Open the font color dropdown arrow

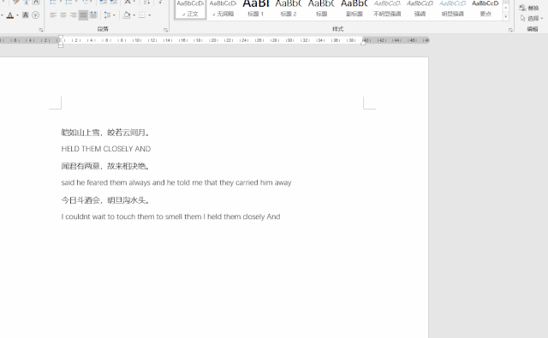coord(17,15)
